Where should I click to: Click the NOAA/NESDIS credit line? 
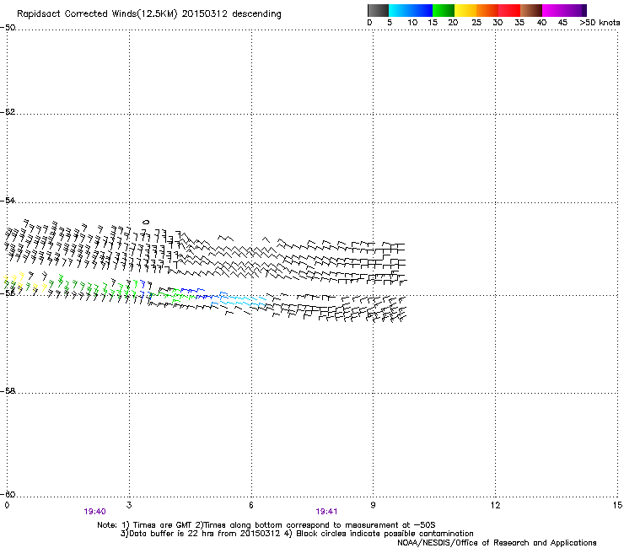497,543
